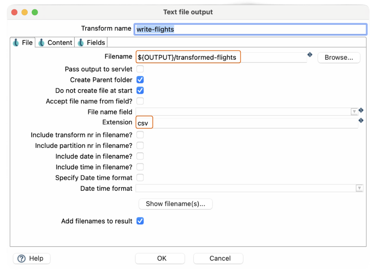This screenshot has width=379, height=275.
Task: Confirm with the OK button
Action: 160,258
